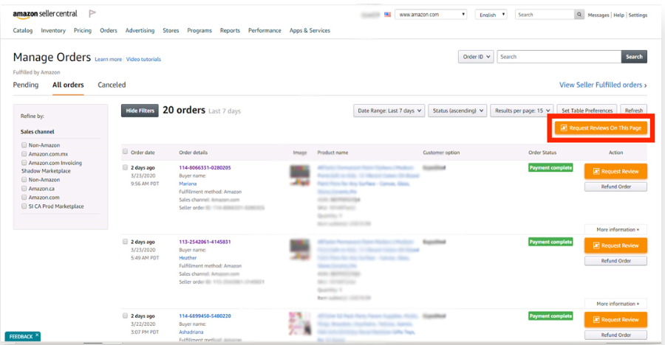The width and height of the screenshot is (665, 345).
Task: Check the Amazon.com sales channel filter
Action: pyautogui.click(x=24, y=198)
